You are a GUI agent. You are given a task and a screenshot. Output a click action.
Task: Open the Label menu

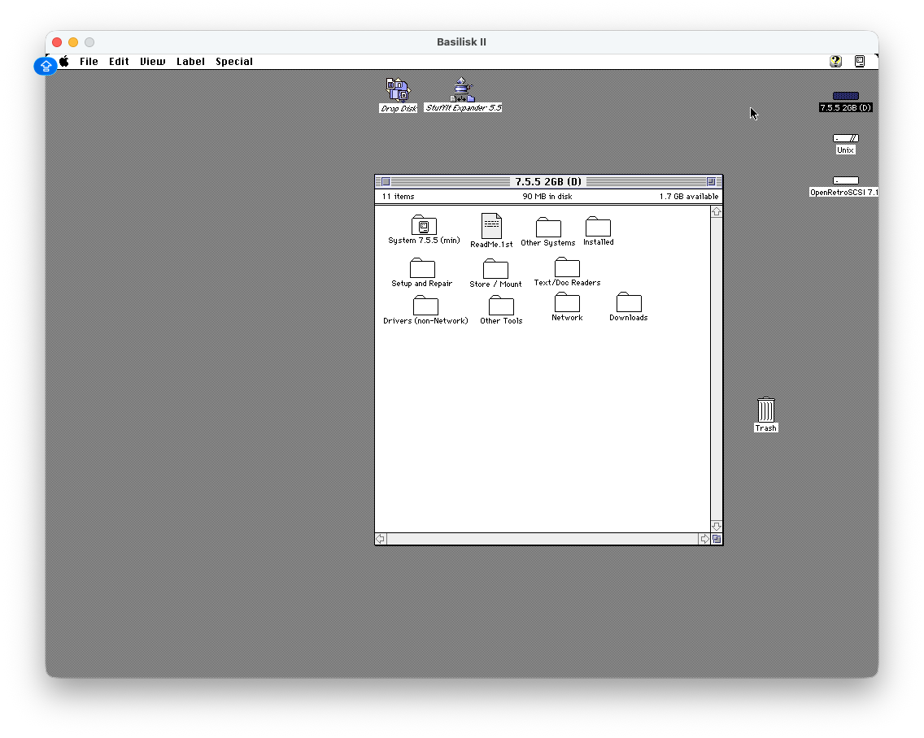point(190,61)
